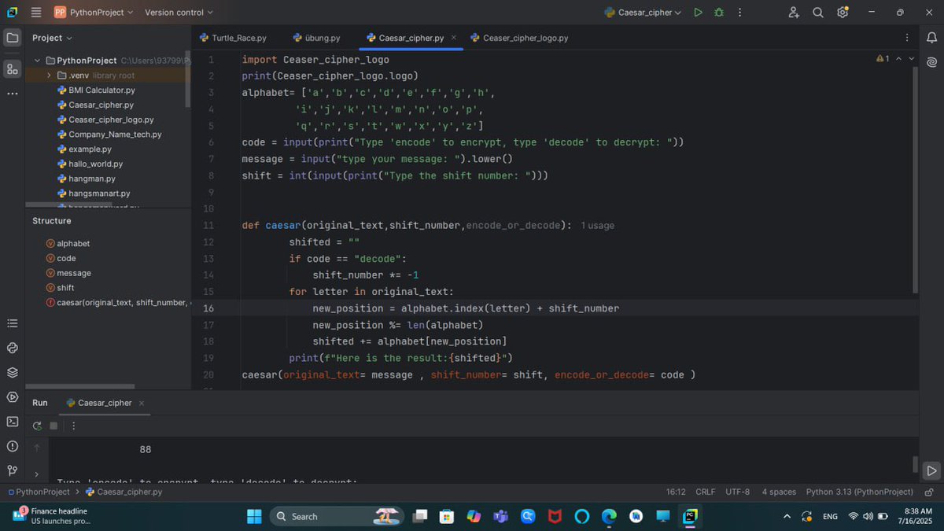The height and width of the screenshot is (531, 944).
Task: Open Code With Me from the add-person icon
Action: click(794, 13)
